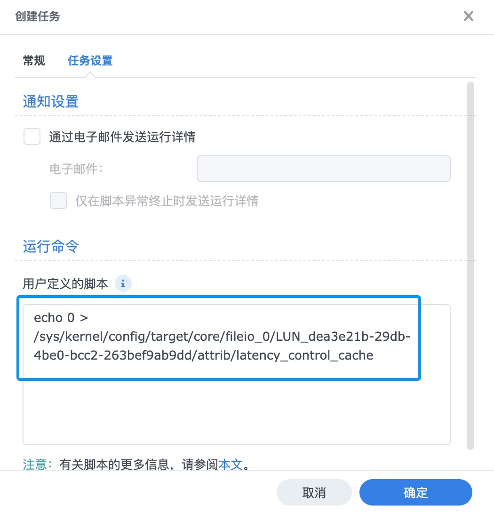Click the 仅在脚本异常终止时发送运行详情 label text
The image size is (494, 514).
167,201
